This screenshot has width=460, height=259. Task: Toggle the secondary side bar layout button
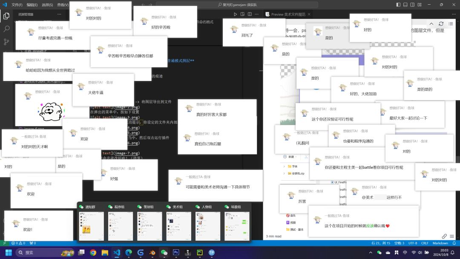pyautogui.click(x=412, y=5)
